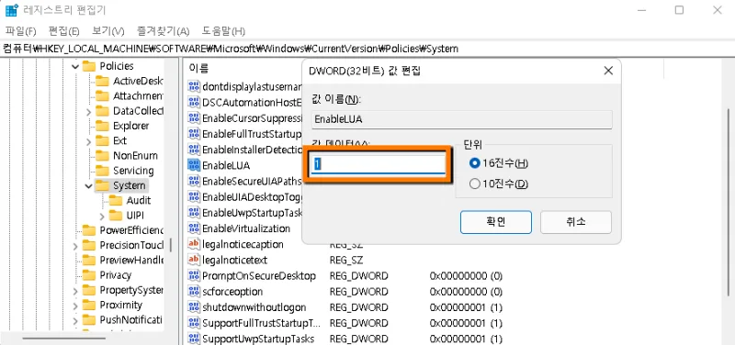
Task: Expand the PrecisionTouchPad tree node
Action: click(75, 246)
